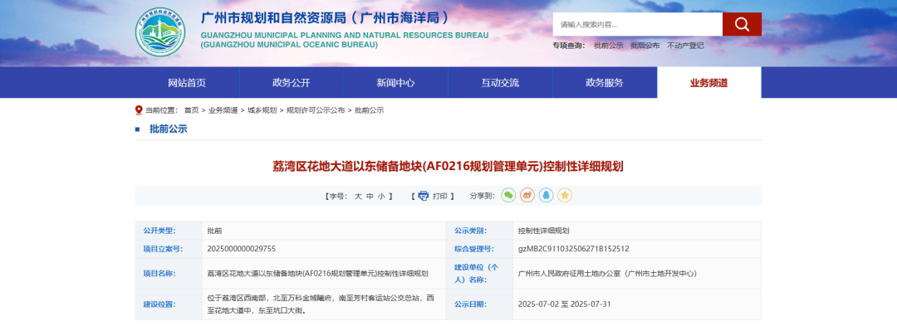The image size is (897, 336).
Task: Click the Chinese bureau name header title
Action: pyautogui.click(x=325, y=17)
